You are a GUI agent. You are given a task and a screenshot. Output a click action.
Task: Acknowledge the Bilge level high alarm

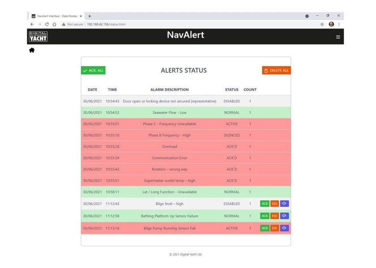265,204
